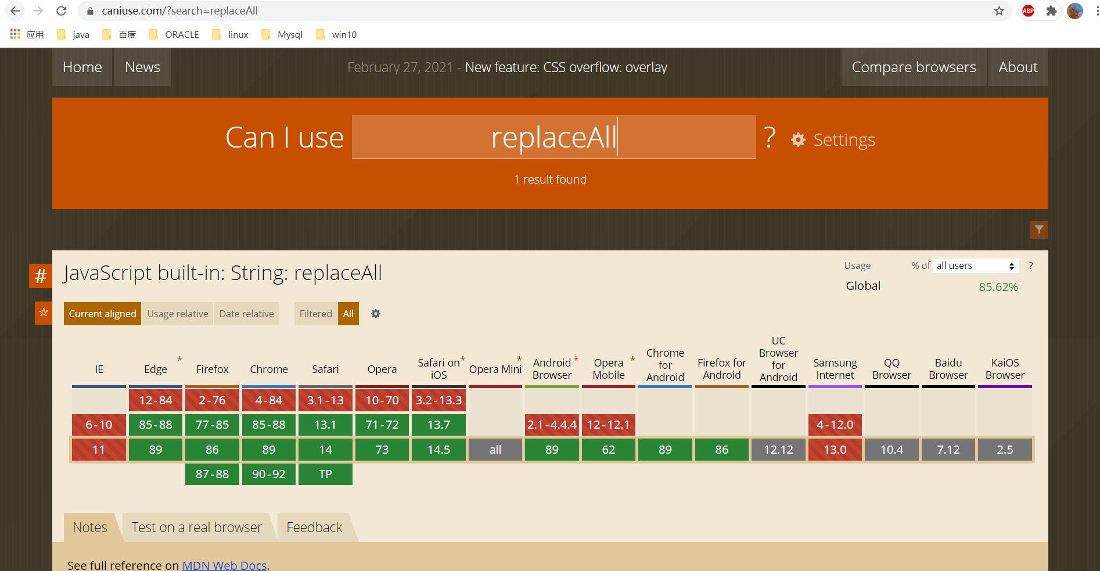This screenshot has width=1100, height=571.
Task: Show Filtered browsers only
Action: click(x=315, y=314)
